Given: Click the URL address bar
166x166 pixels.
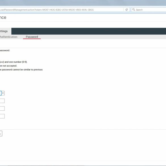Looking at the screenshot, I should (62, 10).
